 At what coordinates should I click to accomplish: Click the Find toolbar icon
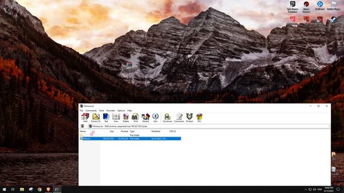pyautogui.click(x=135, y=118)
